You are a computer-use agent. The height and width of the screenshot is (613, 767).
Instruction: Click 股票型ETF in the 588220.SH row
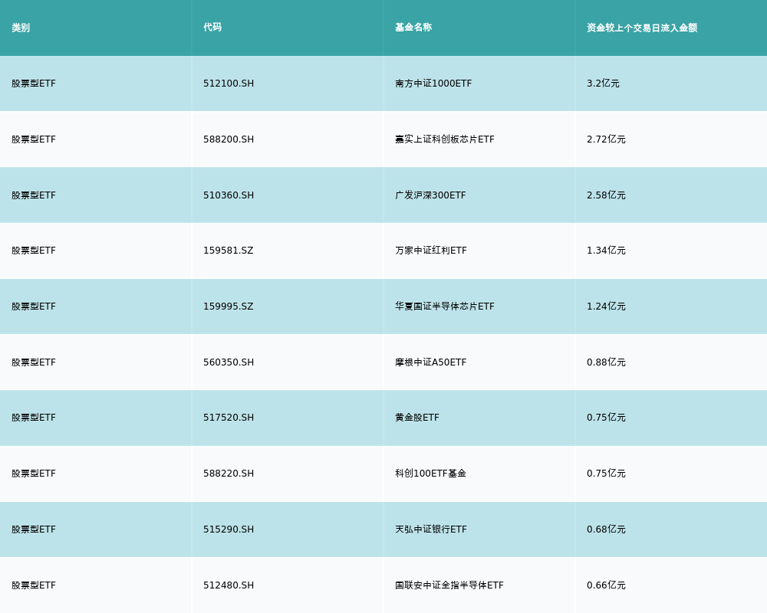point(34,474)
